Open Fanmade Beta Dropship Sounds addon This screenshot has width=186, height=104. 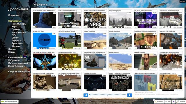click(171, 61)
